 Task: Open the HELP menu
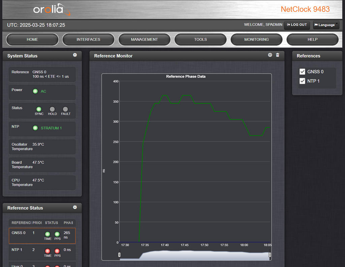[x=312, y=40]
